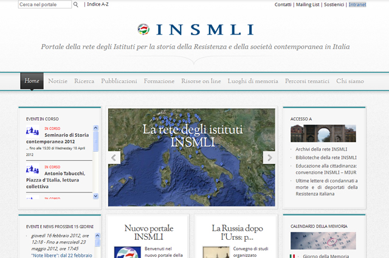Open the Indice A-Z link
The width and height of the screenshot is (389, 258).
[97, 4]
